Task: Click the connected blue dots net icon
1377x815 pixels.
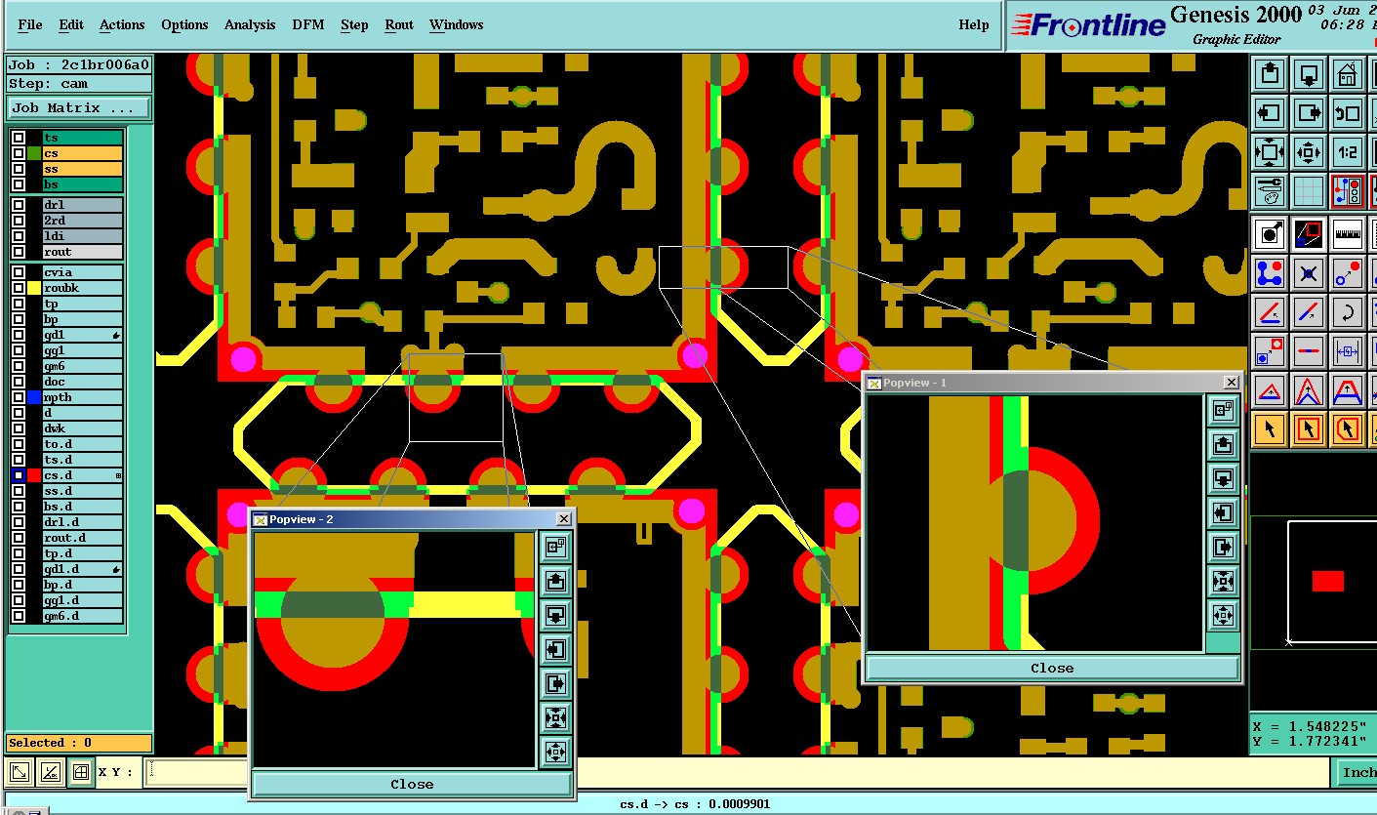Action: (x=1269, y=273)
